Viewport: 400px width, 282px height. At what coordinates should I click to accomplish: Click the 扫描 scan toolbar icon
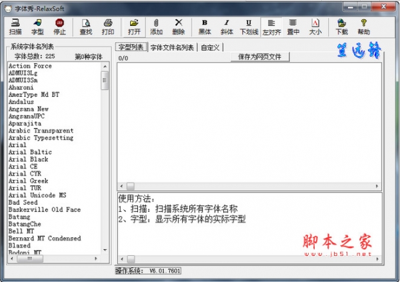click(15, 27)
